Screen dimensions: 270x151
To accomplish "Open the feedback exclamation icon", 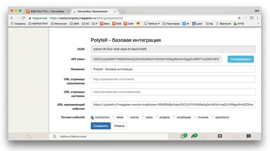I will pyautogui.click(x=248, y=136).
